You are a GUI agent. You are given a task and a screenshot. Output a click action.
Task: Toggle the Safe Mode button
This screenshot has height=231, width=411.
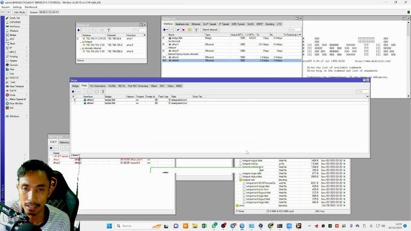[19, 12]
